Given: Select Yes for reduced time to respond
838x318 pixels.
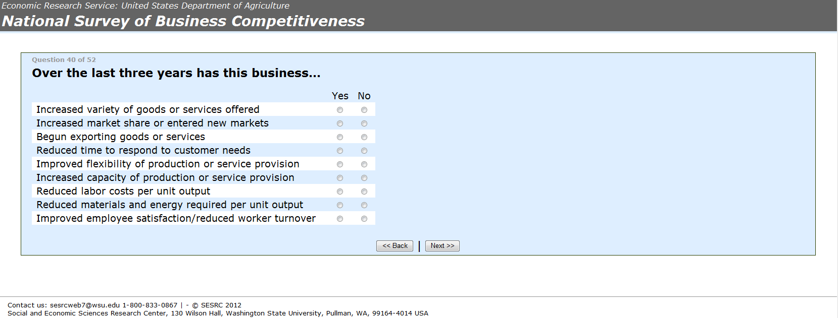Looking at the screenshot, I should (340, 151).
